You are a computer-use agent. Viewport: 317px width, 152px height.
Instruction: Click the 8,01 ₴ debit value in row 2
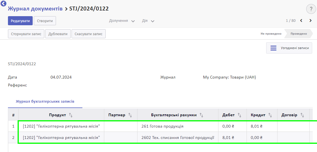coord(228,138)
